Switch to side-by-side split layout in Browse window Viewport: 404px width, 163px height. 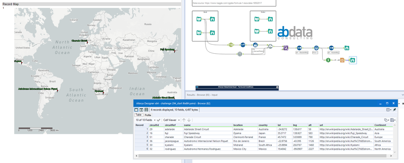coord(141,110)
